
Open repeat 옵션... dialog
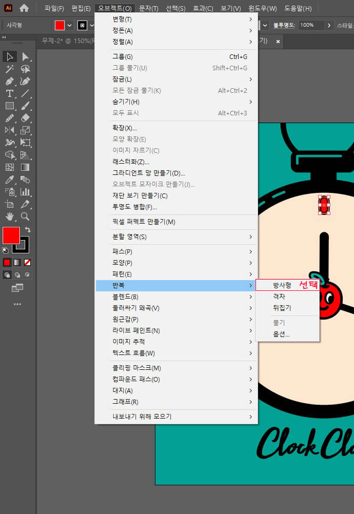pyautogui.click(x=287, y=334)
